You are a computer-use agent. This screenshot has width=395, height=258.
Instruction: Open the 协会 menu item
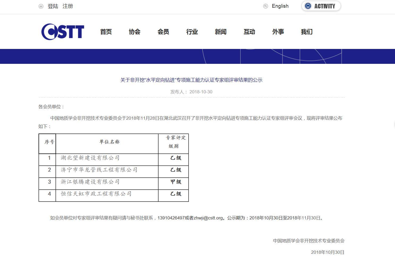pos(135,32)
